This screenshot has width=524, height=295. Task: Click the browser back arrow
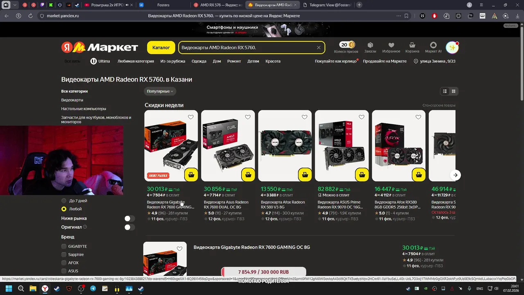click(x=7, y=16)
